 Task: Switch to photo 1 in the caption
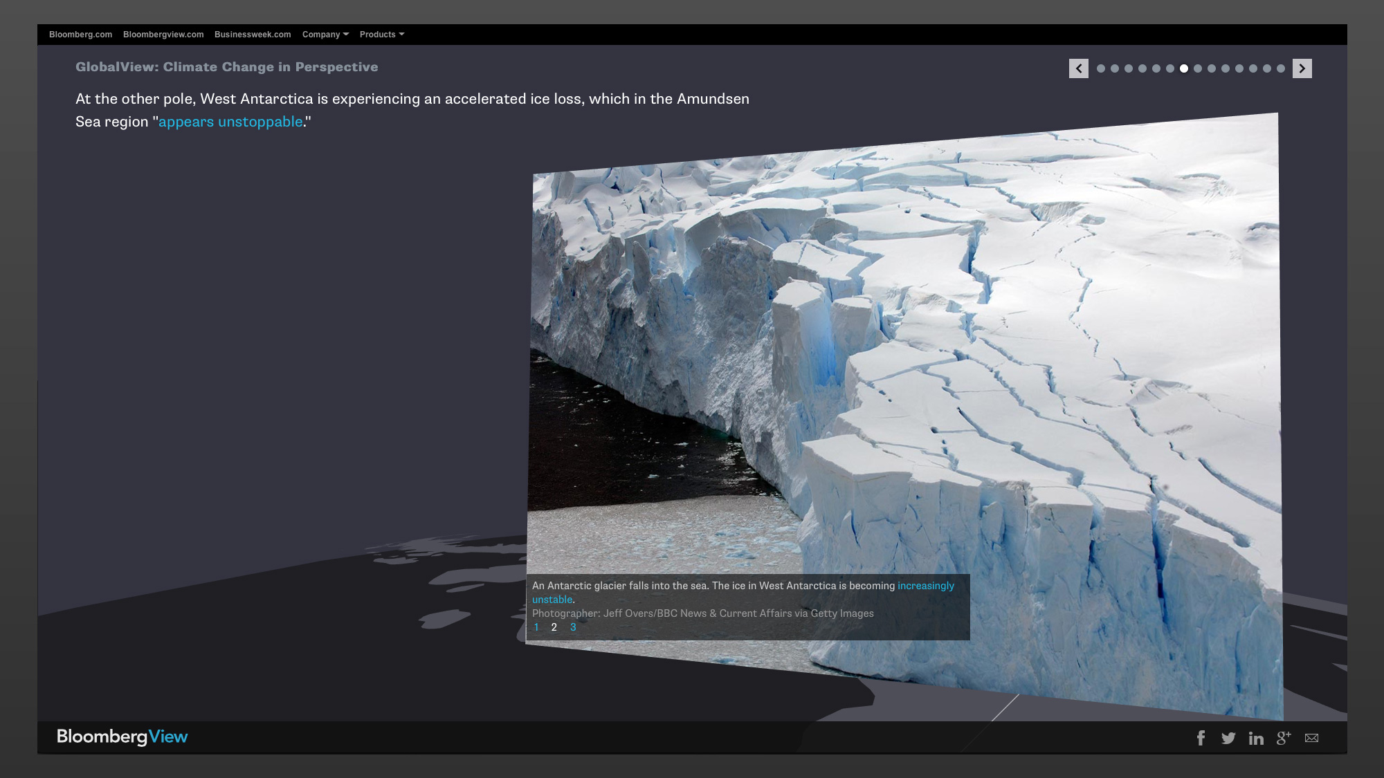pos(536,627)
